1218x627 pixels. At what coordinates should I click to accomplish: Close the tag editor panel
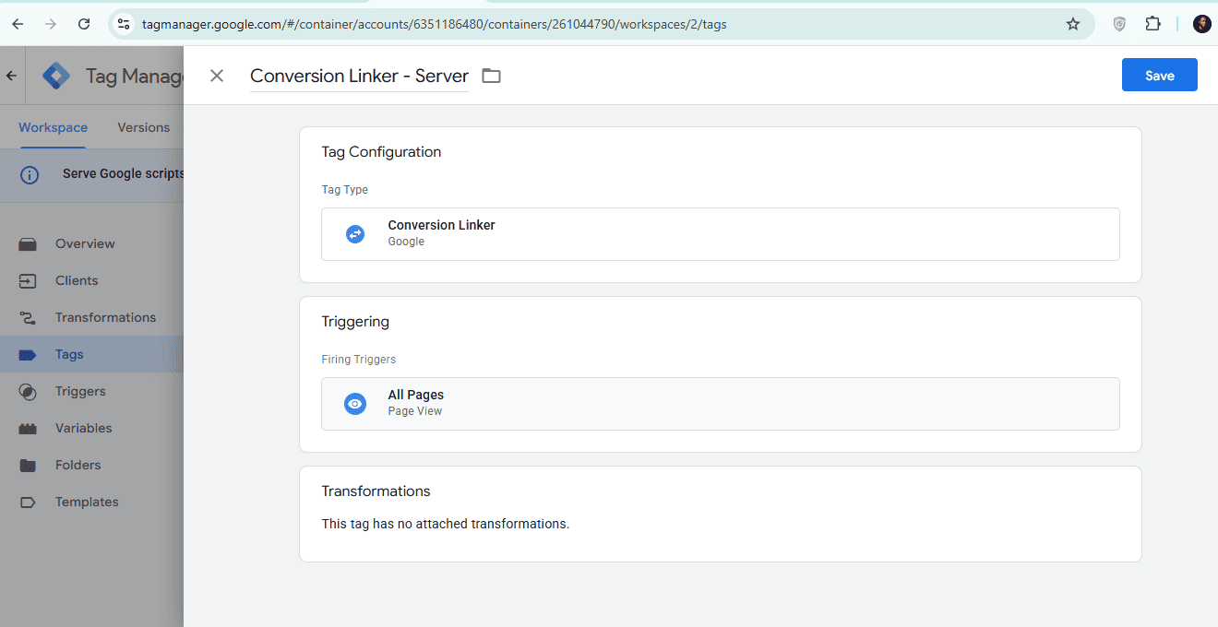[217, 76]
